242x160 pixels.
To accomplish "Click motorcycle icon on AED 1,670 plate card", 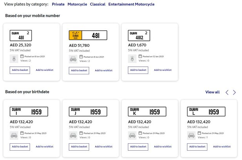I will (132, 59).
